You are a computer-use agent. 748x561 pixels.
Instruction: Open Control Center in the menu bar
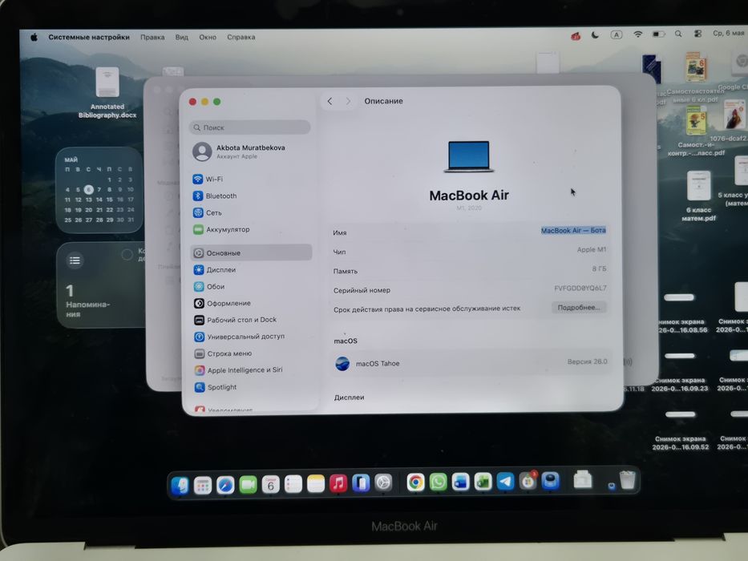697,34
